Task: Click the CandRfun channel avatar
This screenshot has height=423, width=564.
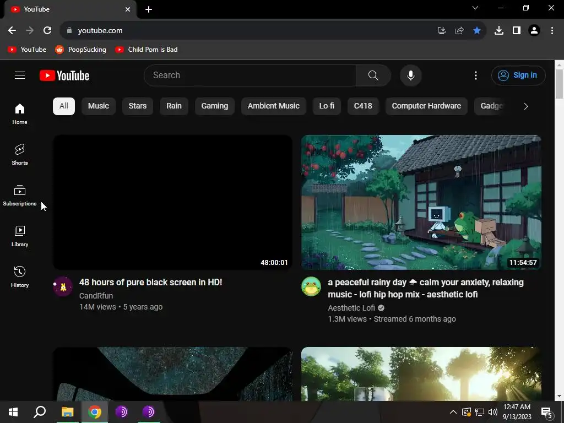Action: point(63,286)
